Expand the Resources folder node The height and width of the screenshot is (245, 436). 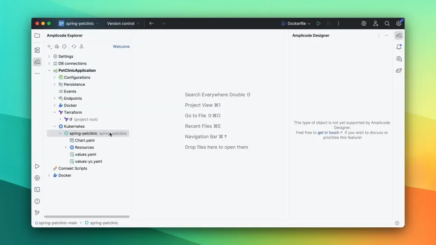pos(66,148)
